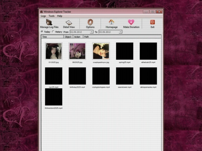Select the akirayamaoka.mp4 thumbnail
The height and width of the screenshot is (151, 202).
click(148, 76)
